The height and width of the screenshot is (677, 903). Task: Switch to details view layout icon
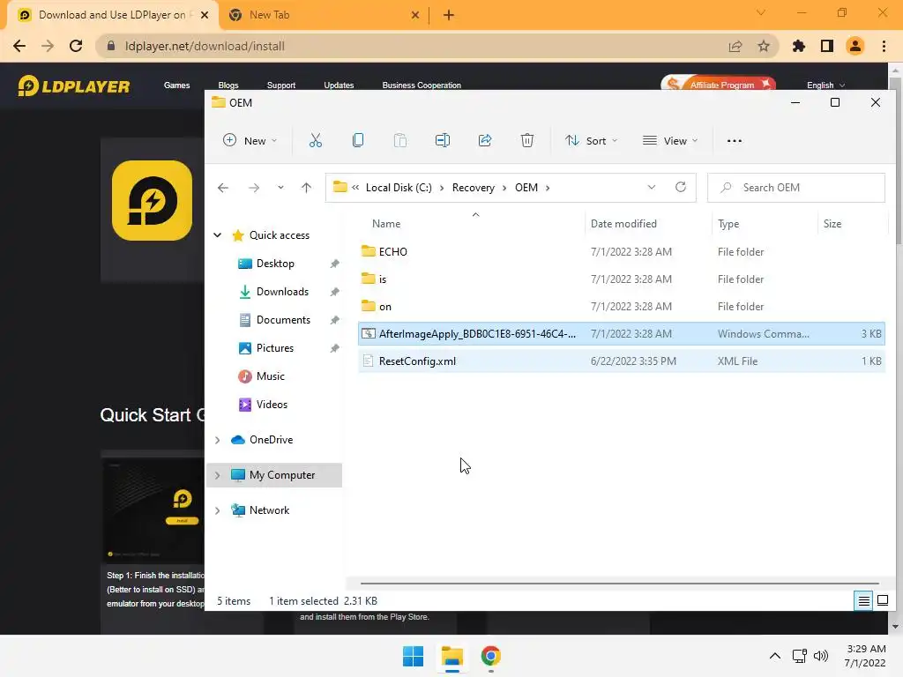864,601
